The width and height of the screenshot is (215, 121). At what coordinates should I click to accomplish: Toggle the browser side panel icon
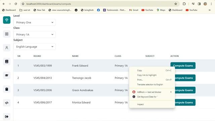(199, 4)
